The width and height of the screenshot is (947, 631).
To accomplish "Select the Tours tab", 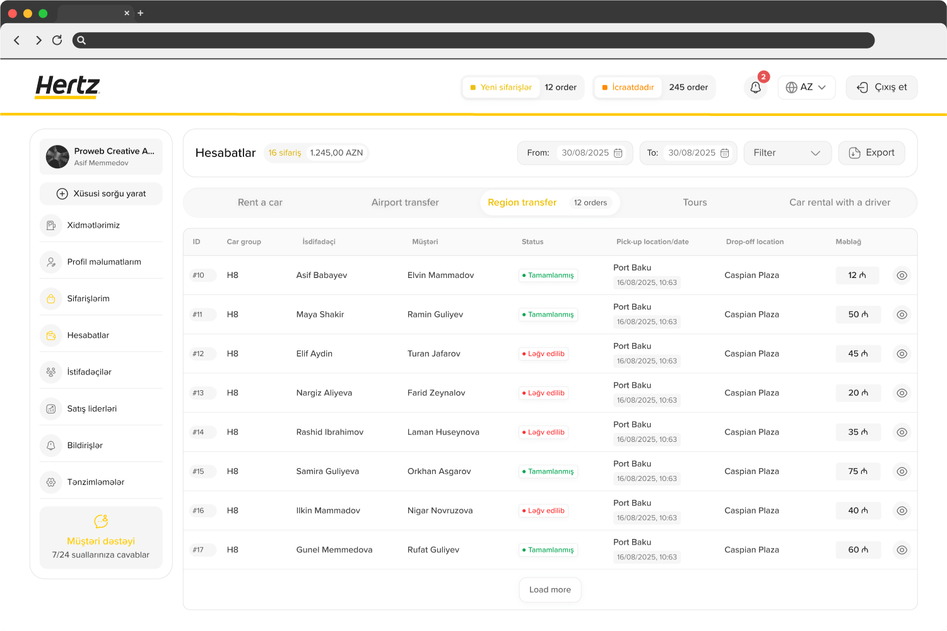I will point(695,202).
